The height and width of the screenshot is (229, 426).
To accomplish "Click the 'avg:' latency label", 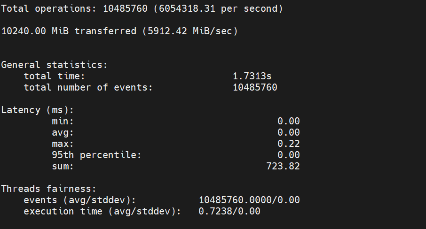I will (63, 133).
